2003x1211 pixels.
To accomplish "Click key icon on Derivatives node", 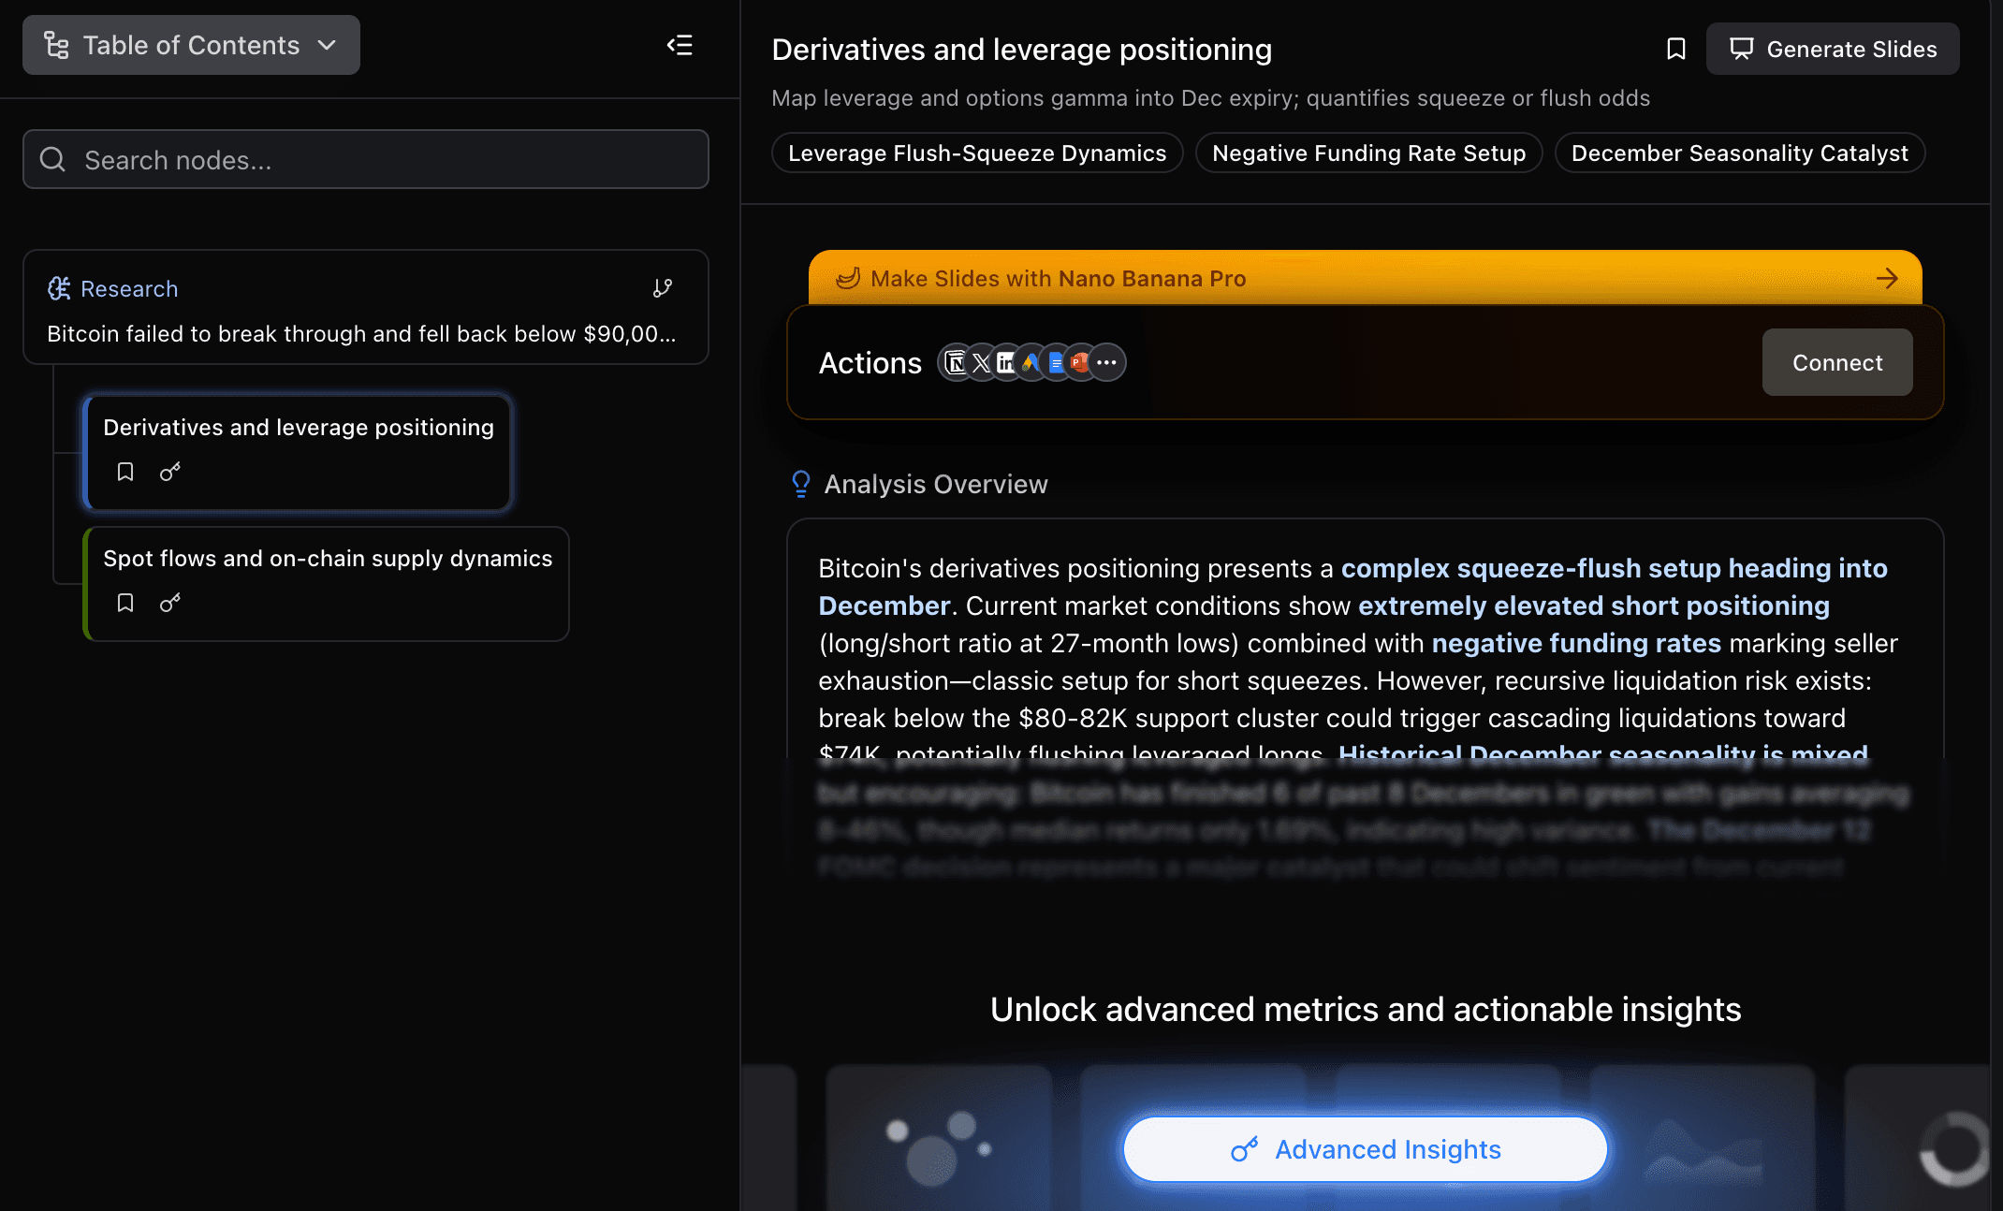I will tap(169, 472).
